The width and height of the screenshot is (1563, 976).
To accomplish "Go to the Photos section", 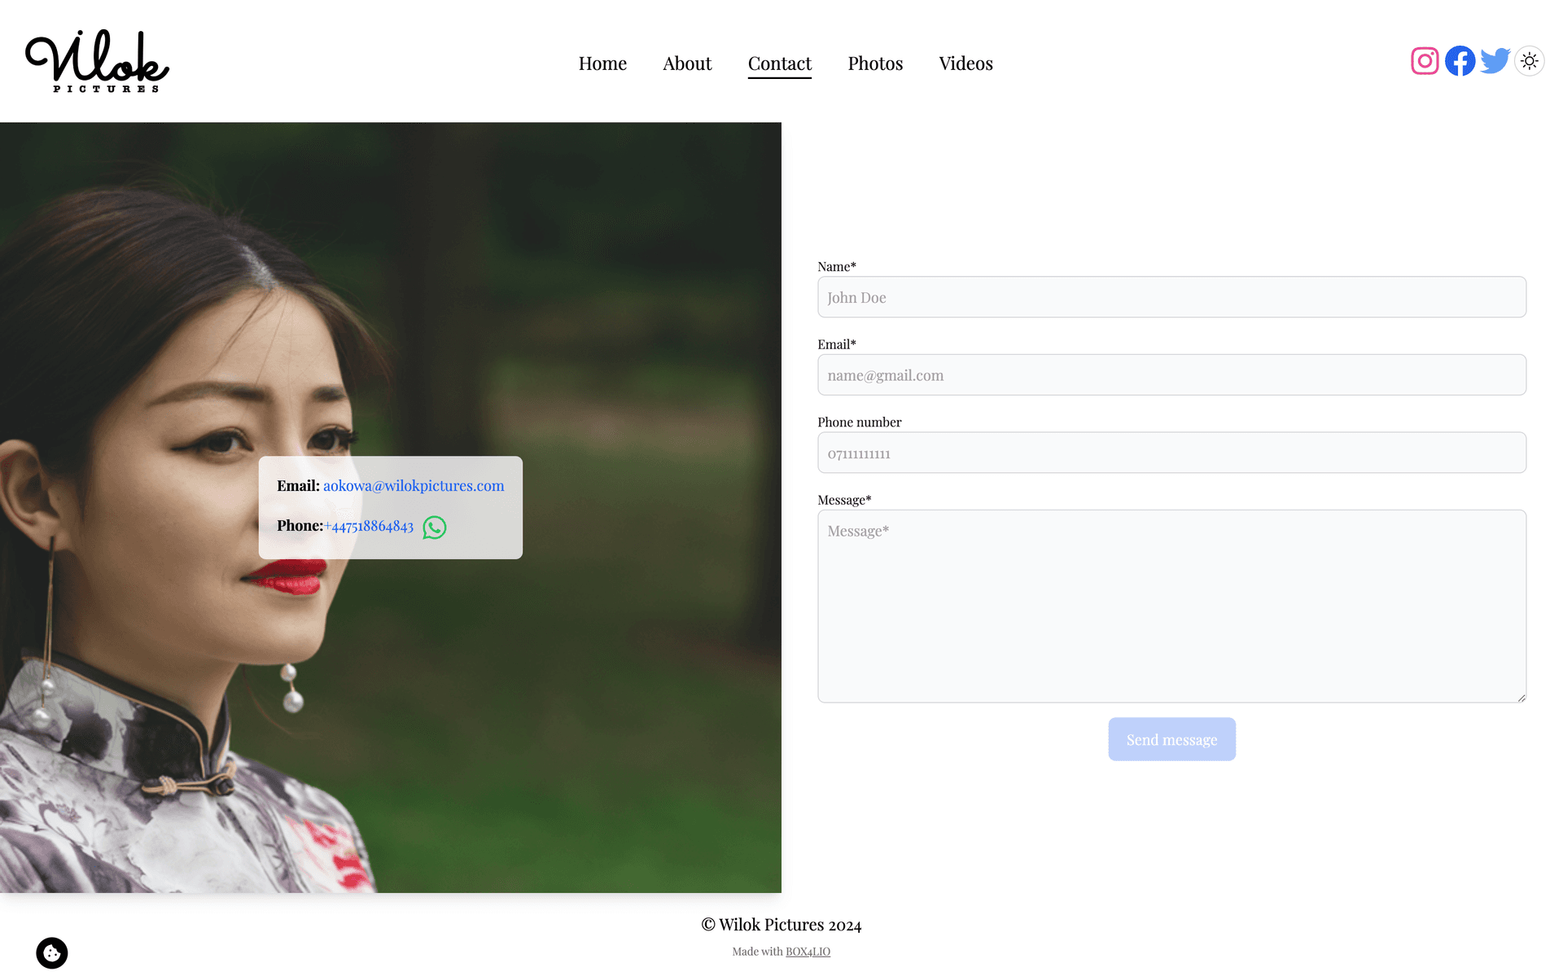I will coord(875,63).
